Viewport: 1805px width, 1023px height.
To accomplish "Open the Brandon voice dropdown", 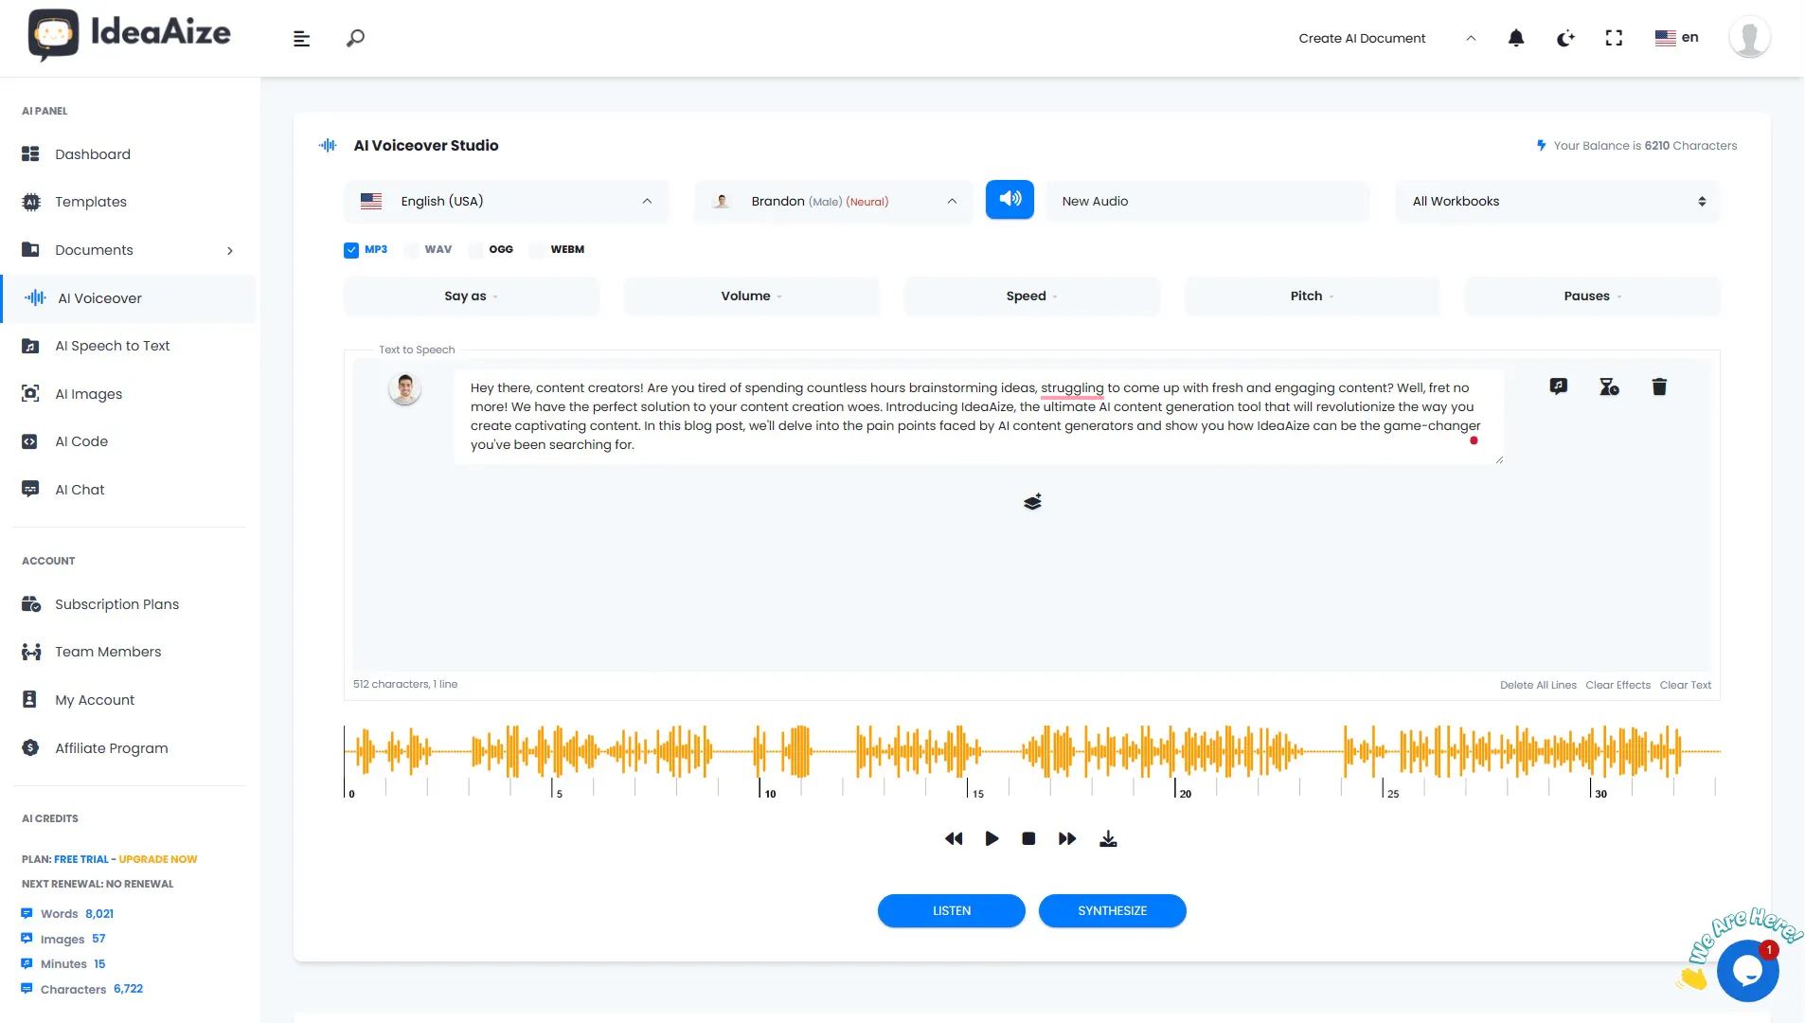I will click(833, 201).
